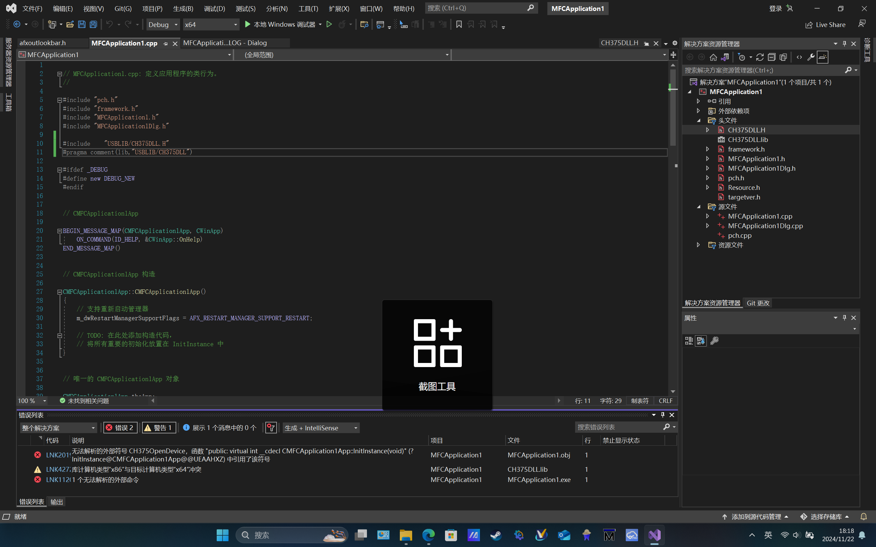This screenshot has width=876, height=547.
Task: Open the 调试(D) debug menu
Action: pos(214,8)
